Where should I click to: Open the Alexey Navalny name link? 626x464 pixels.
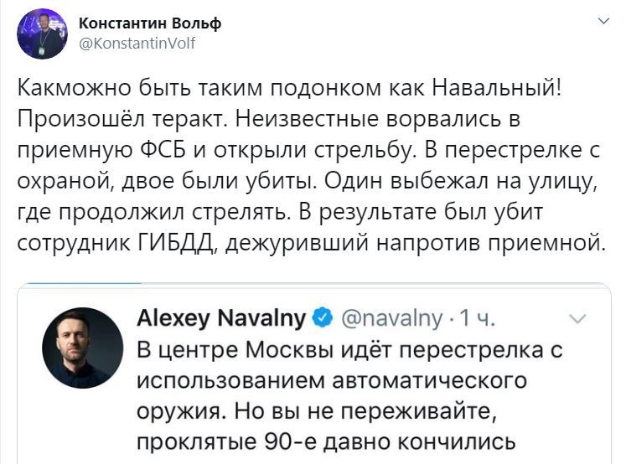[x=221, y=318]
